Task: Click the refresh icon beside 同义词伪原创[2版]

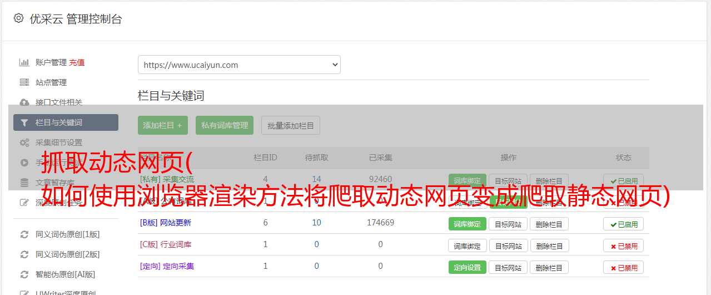Action: coord(24,254)
